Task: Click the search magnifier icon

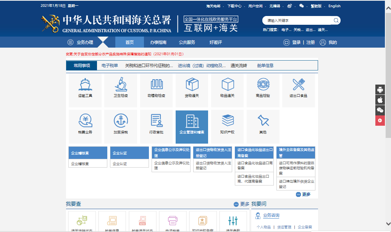Action: pos(336,21)
